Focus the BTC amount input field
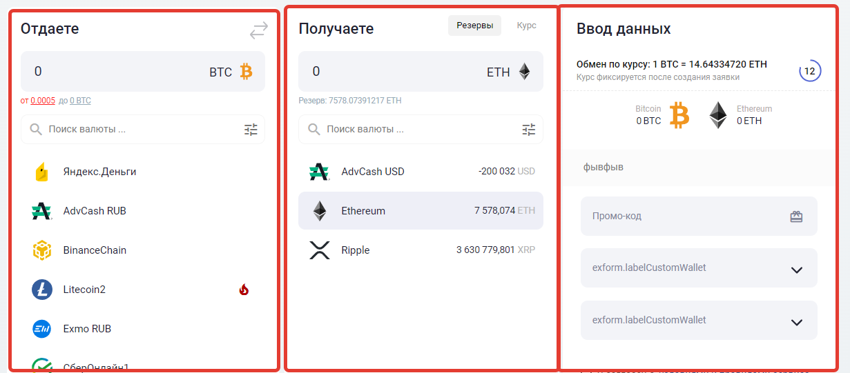Image resolution: width=850 pixels, height=373 pixels. click(x=117, y=72)
